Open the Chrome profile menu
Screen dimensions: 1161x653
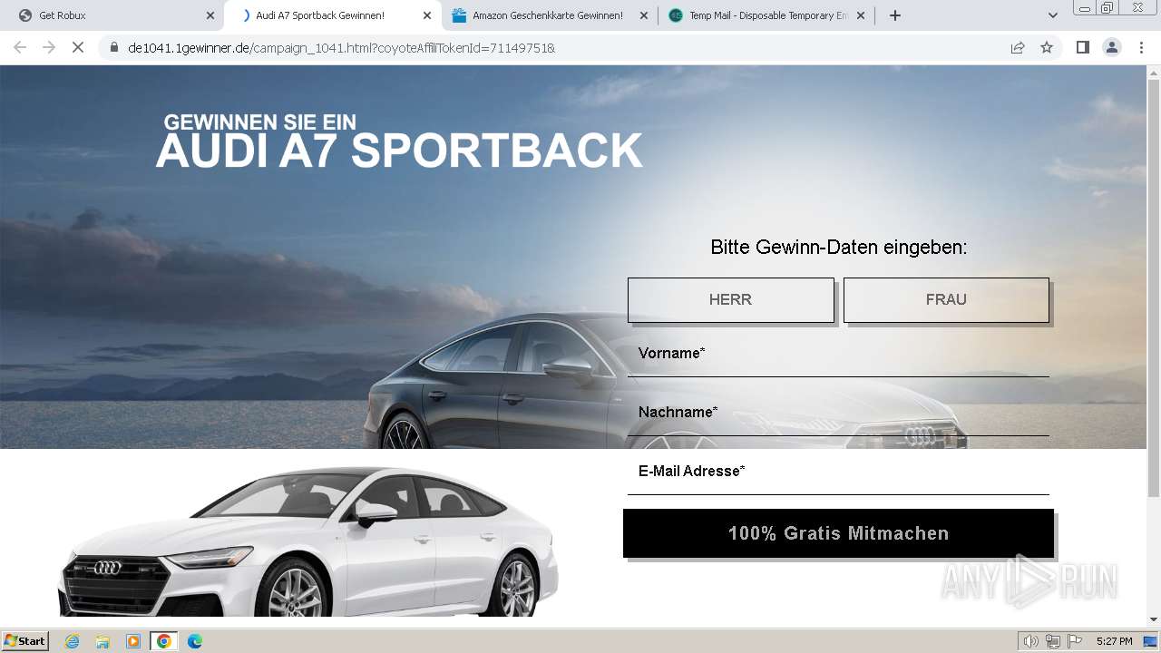(1112, 47)
